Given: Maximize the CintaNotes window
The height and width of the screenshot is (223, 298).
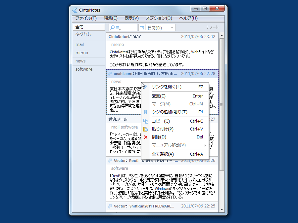Looking at the screenshot, I should click(x=205, y=9).
